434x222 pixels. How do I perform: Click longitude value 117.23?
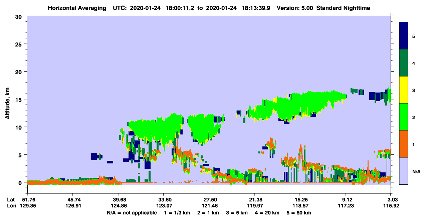[x=345, y=206]
